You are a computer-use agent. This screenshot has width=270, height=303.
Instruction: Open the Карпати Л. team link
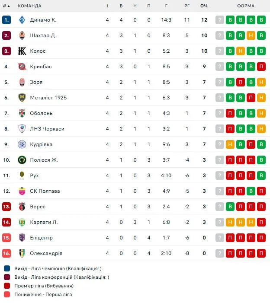44,222
